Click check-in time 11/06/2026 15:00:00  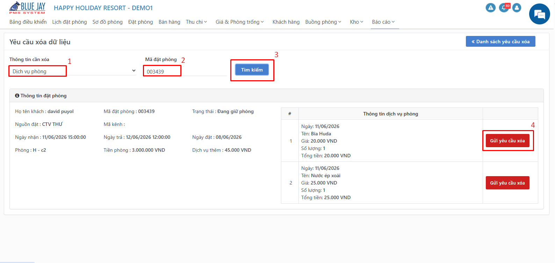(64, 137)
